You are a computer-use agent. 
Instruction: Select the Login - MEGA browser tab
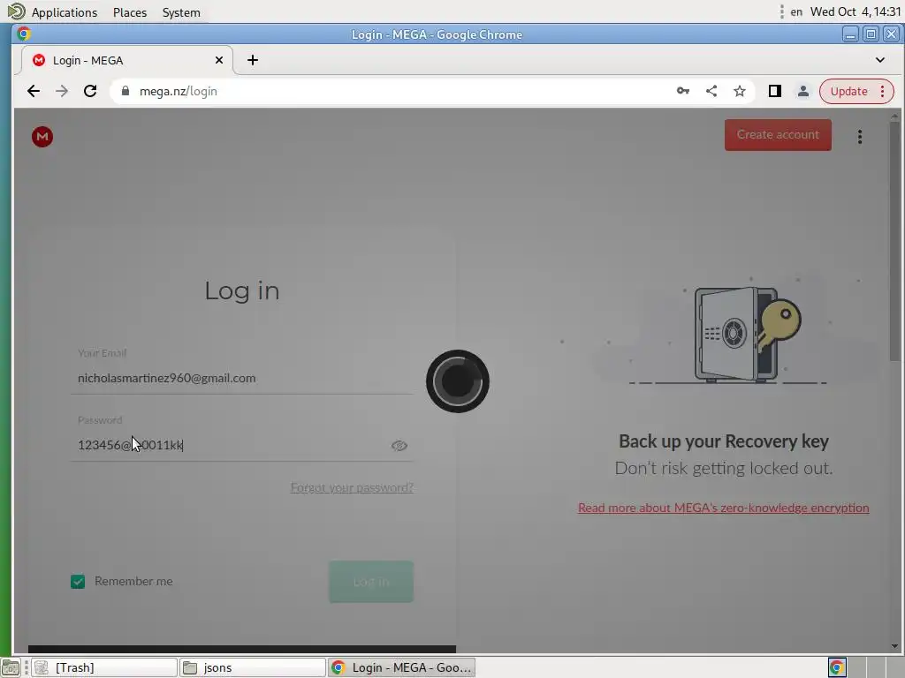(x=127, y=60)
